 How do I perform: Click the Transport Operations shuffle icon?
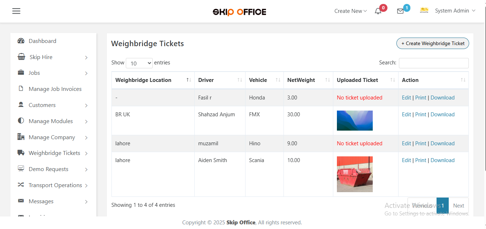(21, 185)
